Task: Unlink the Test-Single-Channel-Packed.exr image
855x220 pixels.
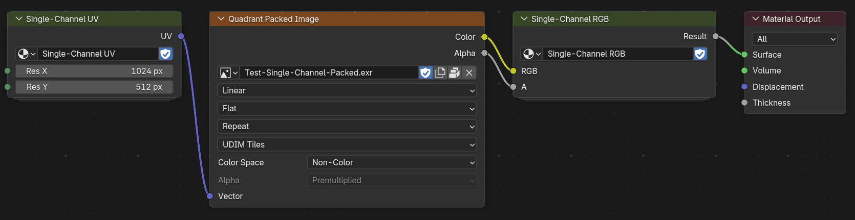Action: pos(469,72)
